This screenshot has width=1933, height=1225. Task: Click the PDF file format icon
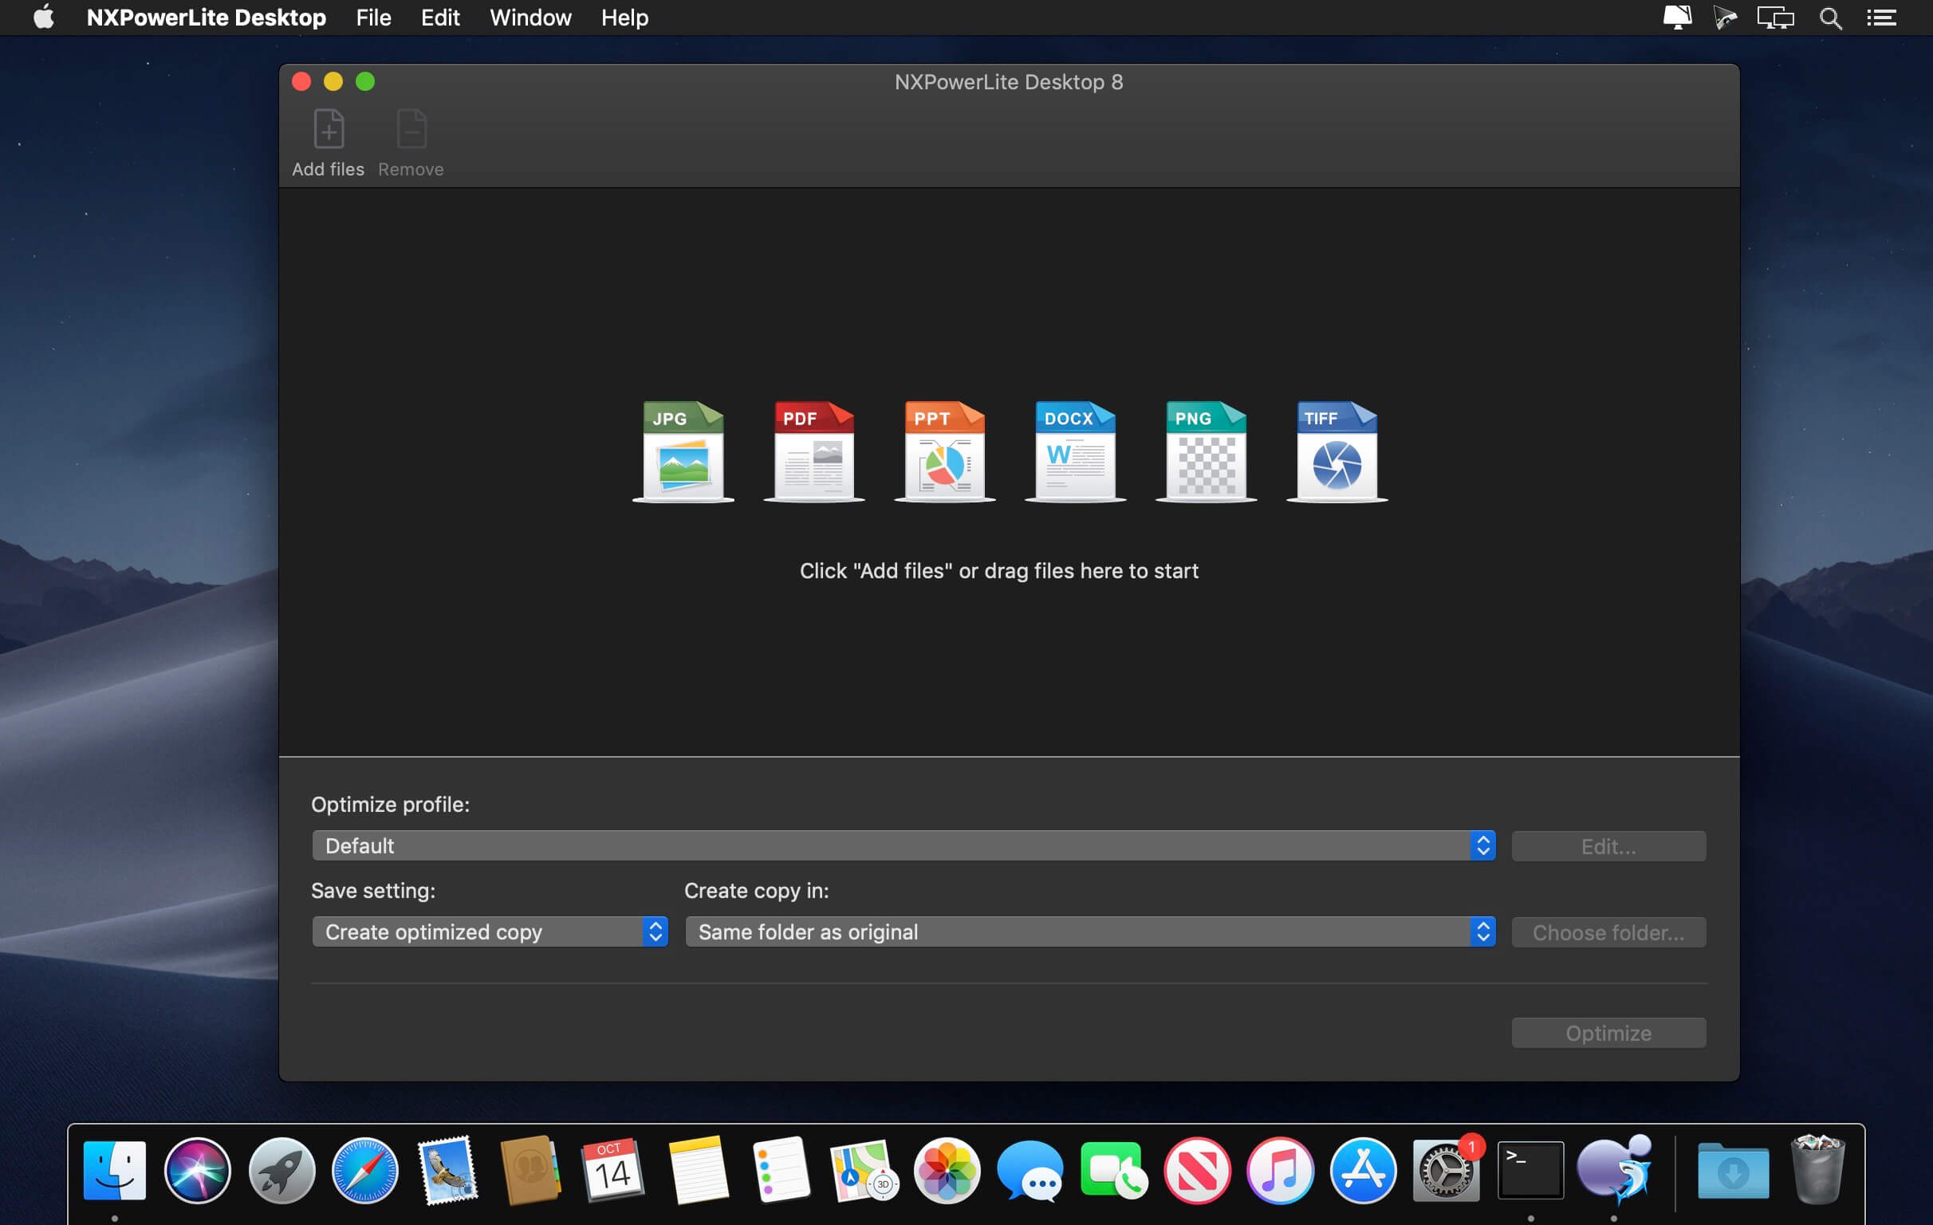(814, 448)
